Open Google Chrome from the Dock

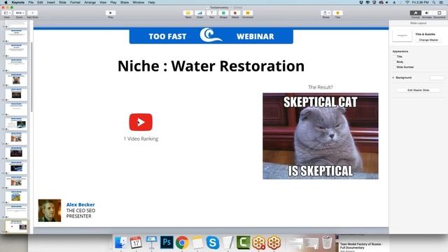(x=182, y=243)
